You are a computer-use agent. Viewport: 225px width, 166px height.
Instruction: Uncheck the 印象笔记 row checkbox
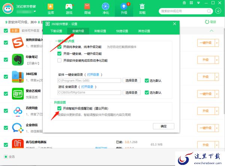point(6,59)
